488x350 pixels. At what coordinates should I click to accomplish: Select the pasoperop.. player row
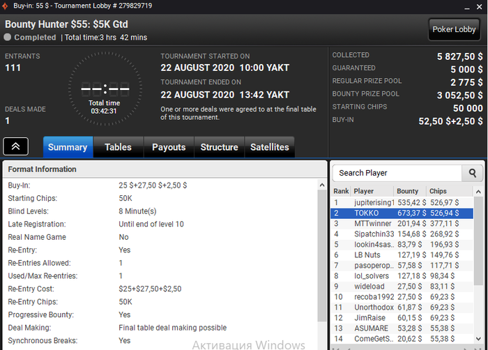(402, 266)
